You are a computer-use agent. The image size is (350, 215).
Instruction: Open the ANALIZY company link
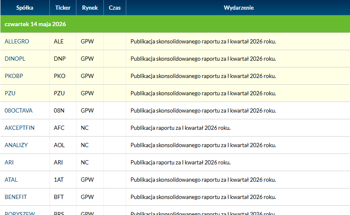click(x=16, y=145)
